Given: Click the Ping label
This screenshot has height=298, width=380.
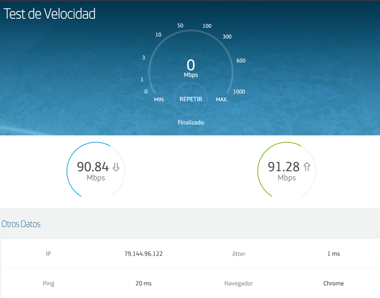Looking at the screenshot, I should point(49,284).
